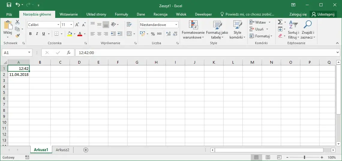Open the Formuły ribbon tab
Viewport: 342px width, 161px height.
[121, 14]
